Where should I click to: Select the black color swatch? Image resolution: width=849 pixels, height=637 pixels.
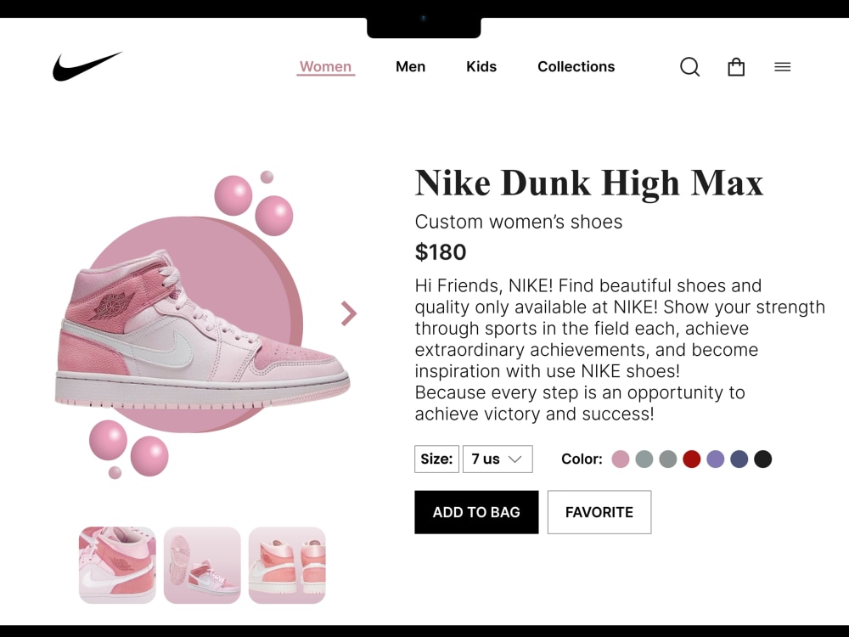pyautogui.click(x=763, y=459)
